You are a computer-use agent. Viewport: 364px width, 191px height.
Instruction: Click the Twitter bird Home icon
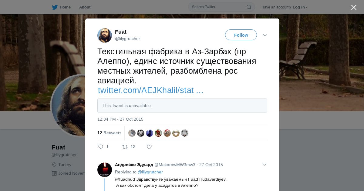coord(55,7)
